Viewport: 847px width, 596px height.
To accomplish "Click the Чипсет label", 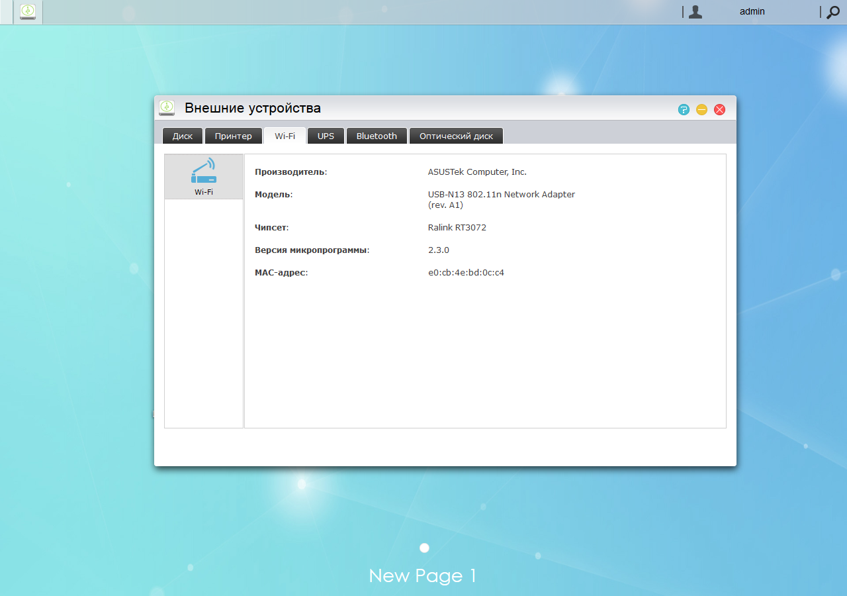I will pyautogui.click(x=272, y=228).
